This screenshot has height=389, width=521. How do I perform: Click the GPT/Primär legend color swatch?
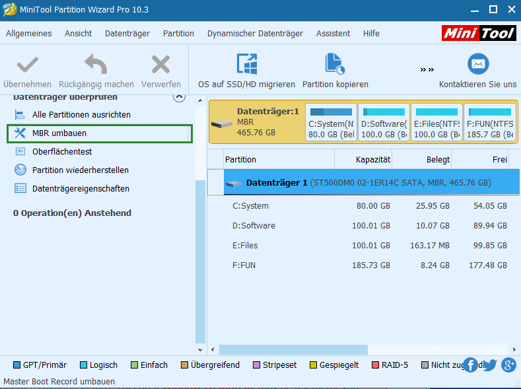(x=17, y=365)
